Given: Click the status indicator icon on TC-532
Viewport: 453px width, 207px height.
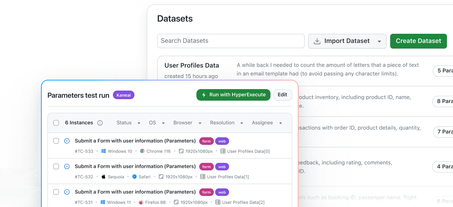Looking at the screenshot, I should (67, 166).
